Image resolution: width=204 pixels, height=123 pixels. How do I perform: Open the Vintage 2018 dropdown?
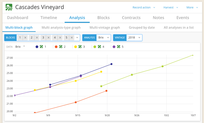tap(134, 37)
